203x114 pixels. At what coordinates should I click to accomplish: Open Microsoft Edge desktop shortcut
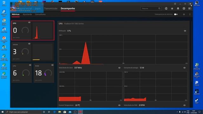pos(4,13)
